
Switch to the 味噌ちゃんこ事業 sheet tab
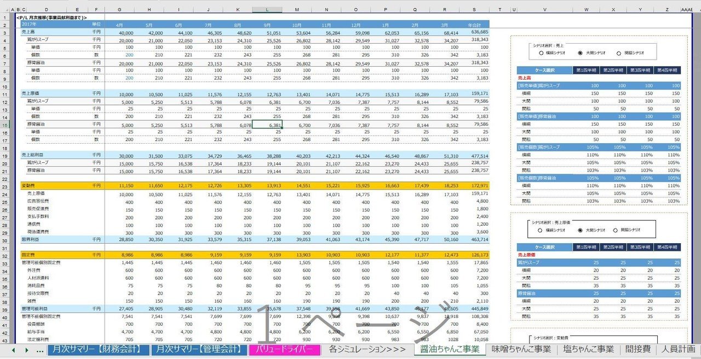[521, 349]
